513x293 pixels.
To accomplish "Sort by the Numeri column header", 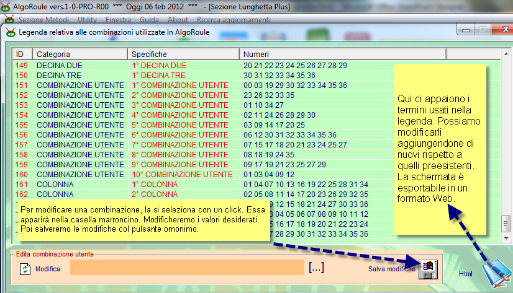I will point(343,54).
